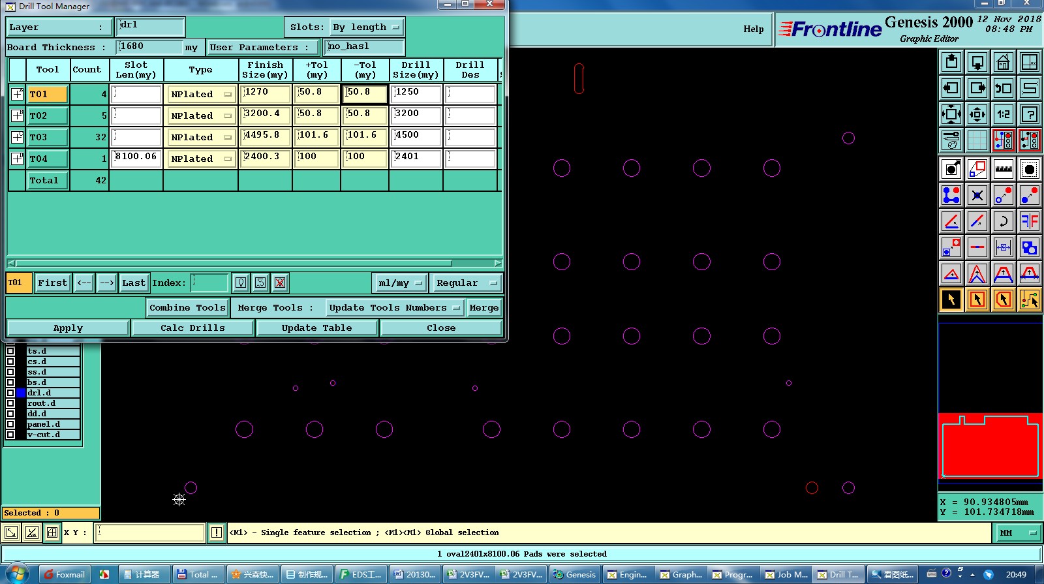Open Update Tools Numbers dropdown

pyautogui.click(x=394, y=307)
